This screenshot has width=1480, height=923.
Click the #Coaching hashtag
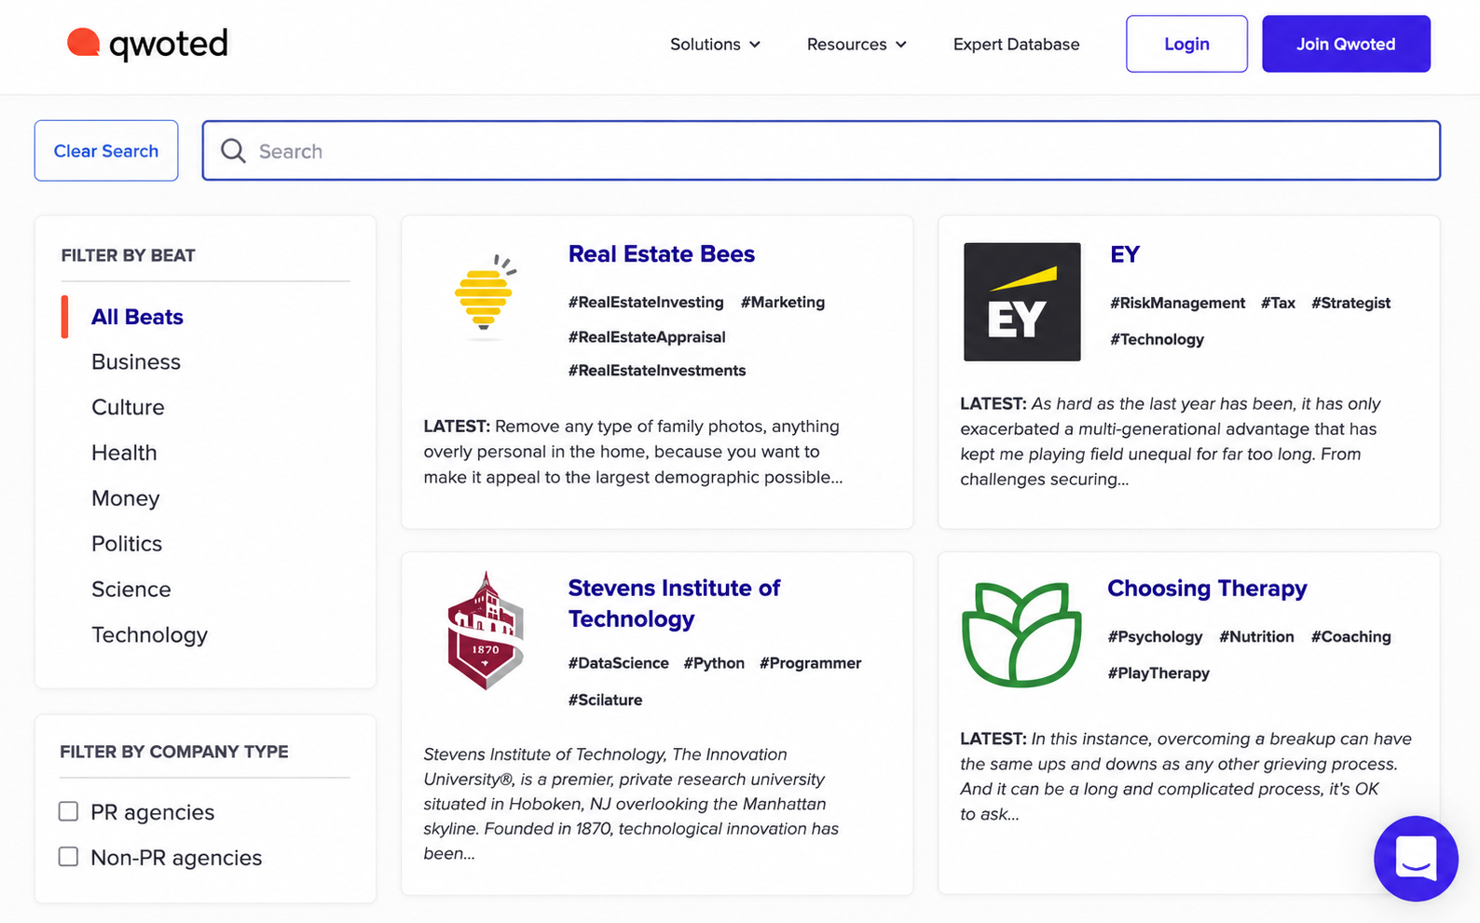click(x=1350, y=637)
